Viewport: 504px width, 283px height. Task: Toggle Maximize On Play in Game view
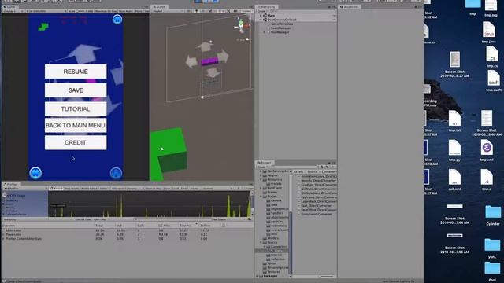106,11
